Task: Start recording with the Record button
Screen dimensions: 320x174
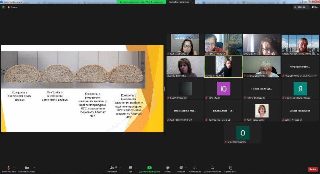Action: [168, 168]
